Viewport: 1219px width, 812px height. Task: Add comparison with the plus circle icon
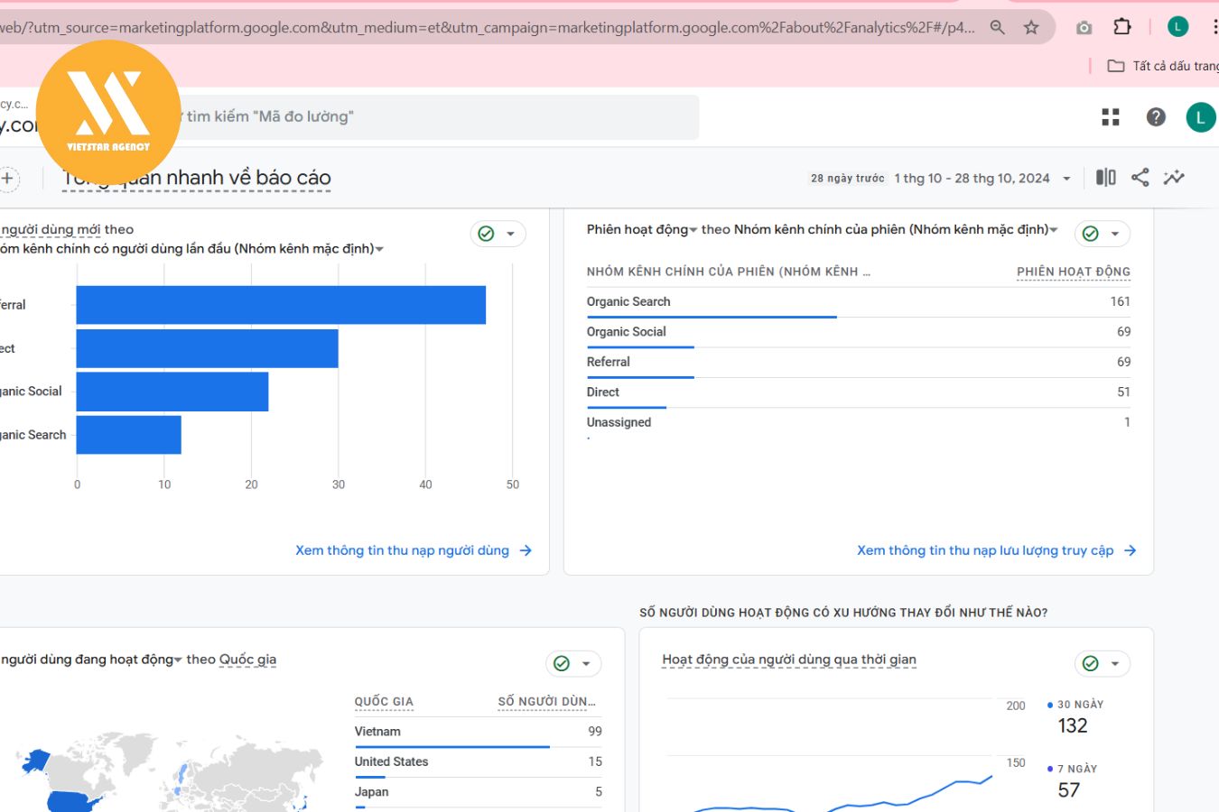coord(7,178)
